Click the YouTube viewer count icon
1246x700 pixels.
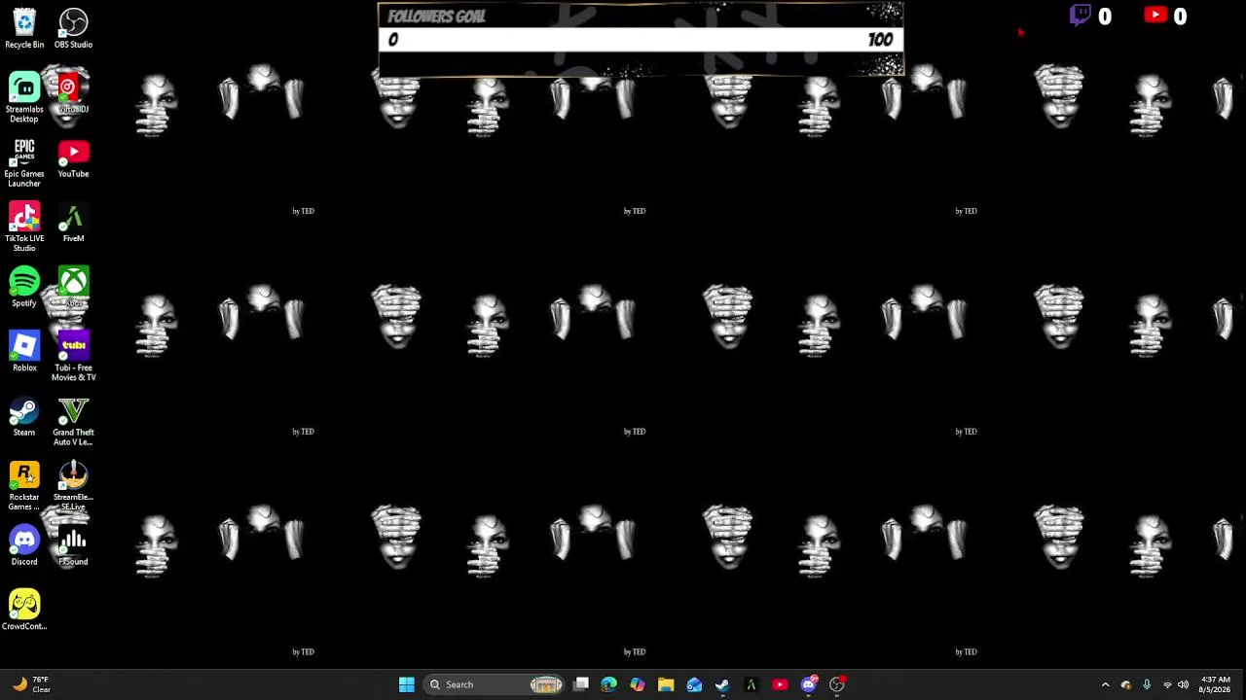click(x=1155, y=15)
